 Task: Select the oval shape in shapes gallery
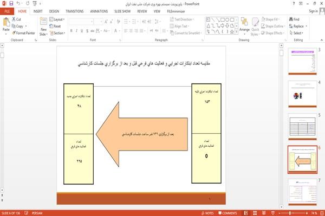click(x=227, y=19)
